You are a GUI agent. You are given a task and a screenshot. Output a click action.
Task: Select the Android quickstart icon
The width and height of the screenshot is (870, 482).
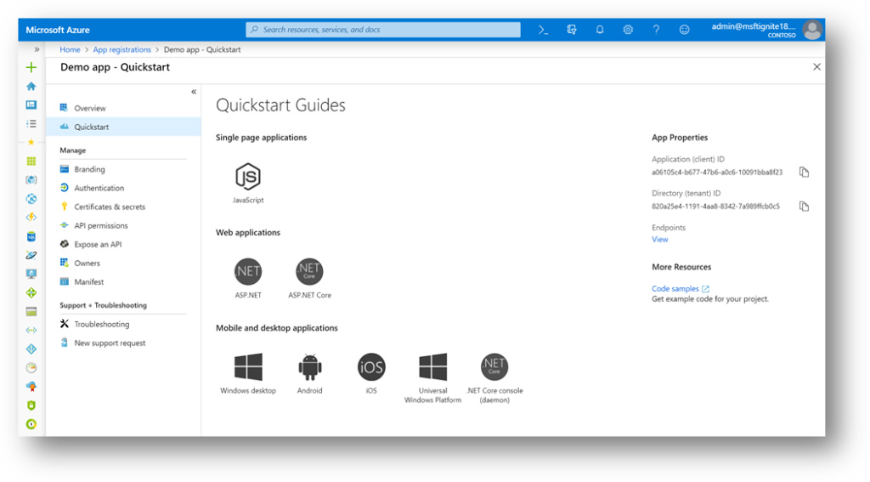[x=310, y=367]
